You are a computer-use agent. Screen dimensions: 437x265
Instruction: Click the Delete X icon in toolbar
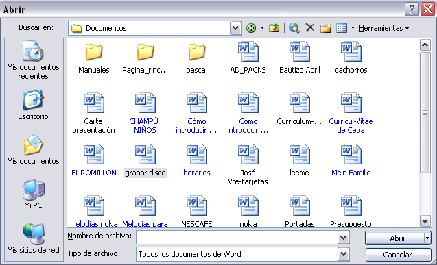pos(309,28)
